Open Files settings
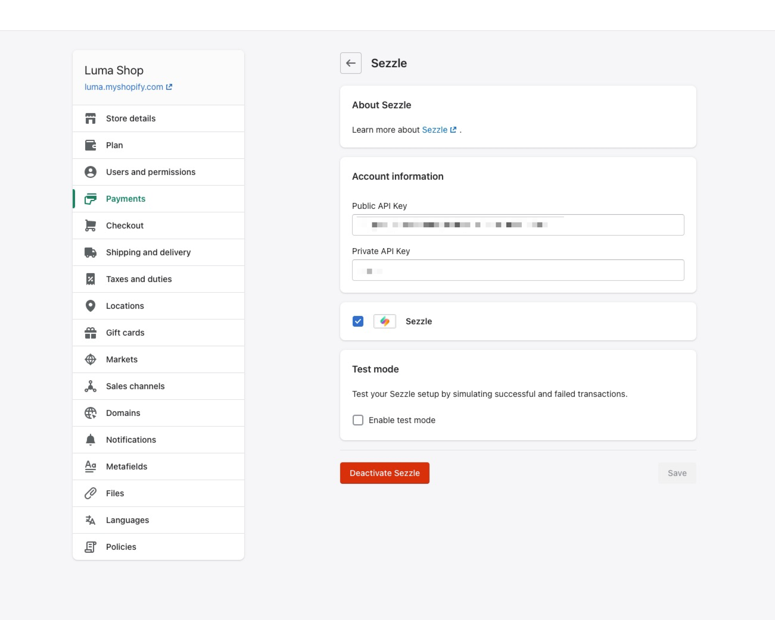 point(158,493)
